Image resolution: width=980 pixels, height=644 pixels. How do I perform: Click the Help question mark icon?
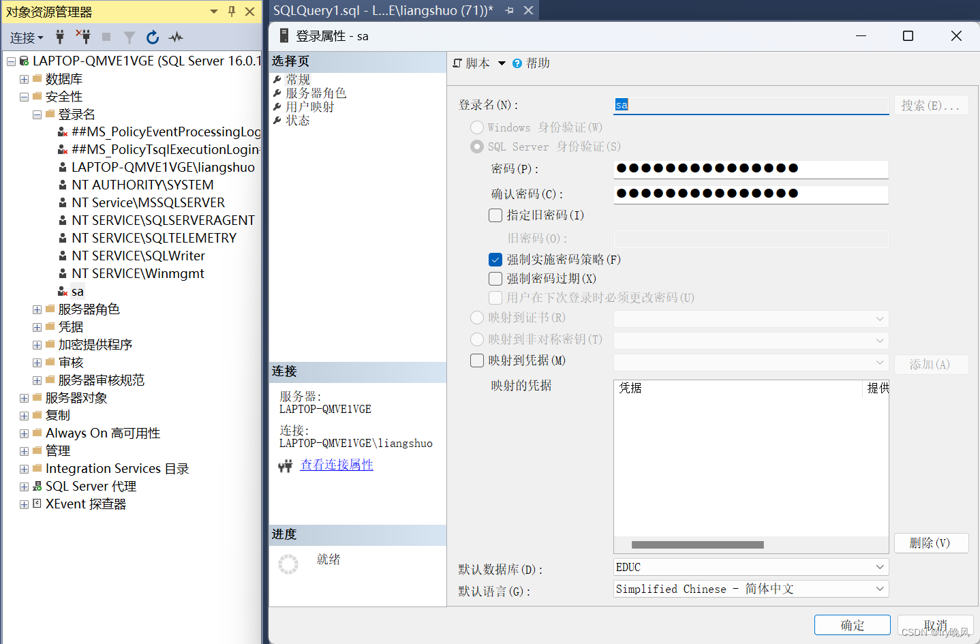[x=517, y=63]
